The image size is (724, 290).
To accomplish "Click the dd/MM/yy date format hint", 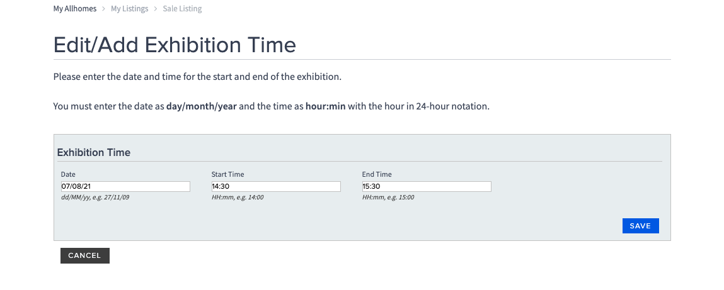I will (99, 198).
